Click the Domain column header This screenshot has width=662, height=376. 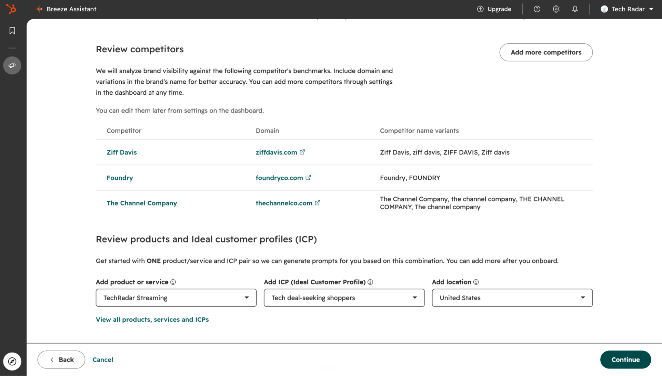click(267, 130)
